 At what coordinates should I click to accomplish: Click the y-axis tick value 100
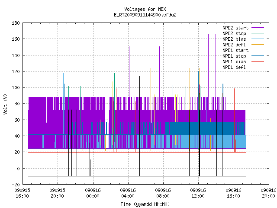16,88
